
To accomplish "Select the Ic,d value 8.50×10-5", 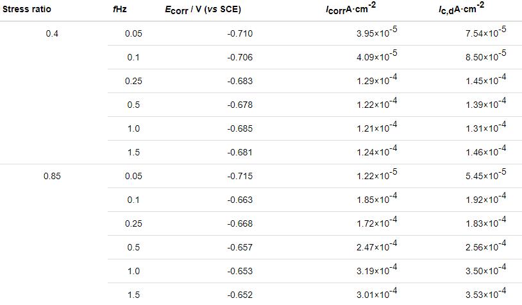I will [485, 56].
